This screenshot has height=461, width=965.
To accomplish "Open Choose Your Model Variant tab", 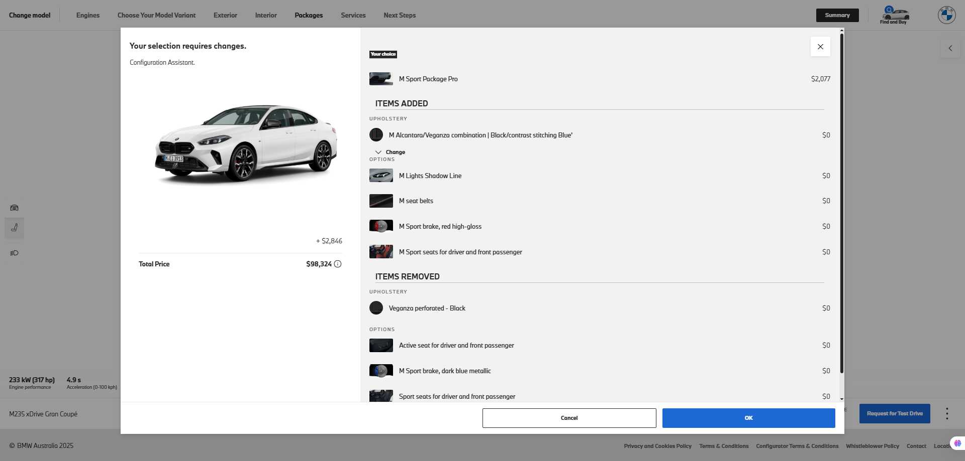I will point(157,15).
